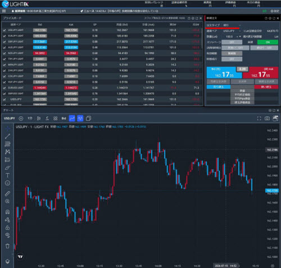This screenshot has height=268, width=281.
Task: Open chart icon for GBPJPY LIGHT row
Action: coord(4,42)
